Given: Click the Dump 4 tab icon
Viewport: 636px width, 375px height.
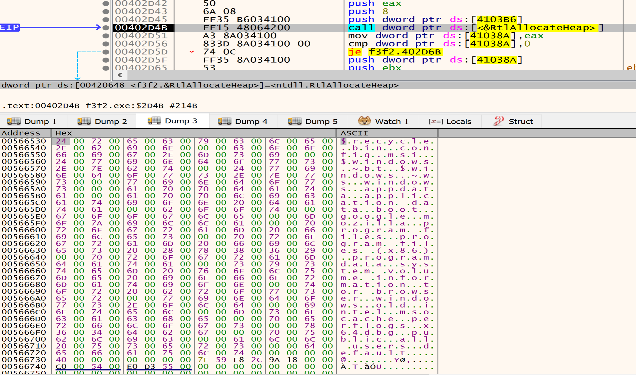Looking at the screenshot, I should pyautogui.click(x=225, y=121).
